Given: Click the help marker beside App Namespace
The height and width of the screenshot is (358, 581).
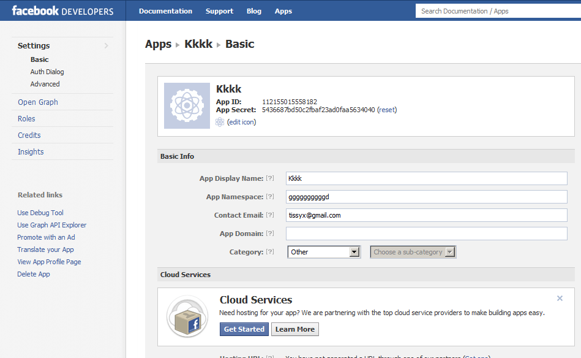Looking at the screenshot, I should click(x=270, y=197).
